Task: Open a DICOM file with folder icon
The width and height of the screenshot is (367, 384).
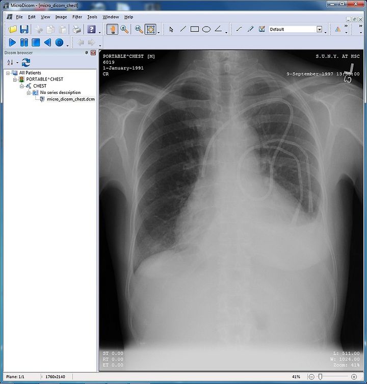Action: [12, 30]
